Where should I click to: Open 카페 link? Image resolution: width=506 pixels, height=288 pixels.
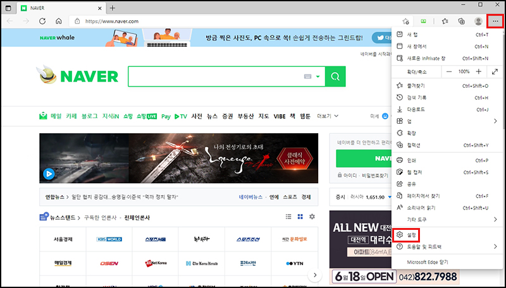(71, 116)
